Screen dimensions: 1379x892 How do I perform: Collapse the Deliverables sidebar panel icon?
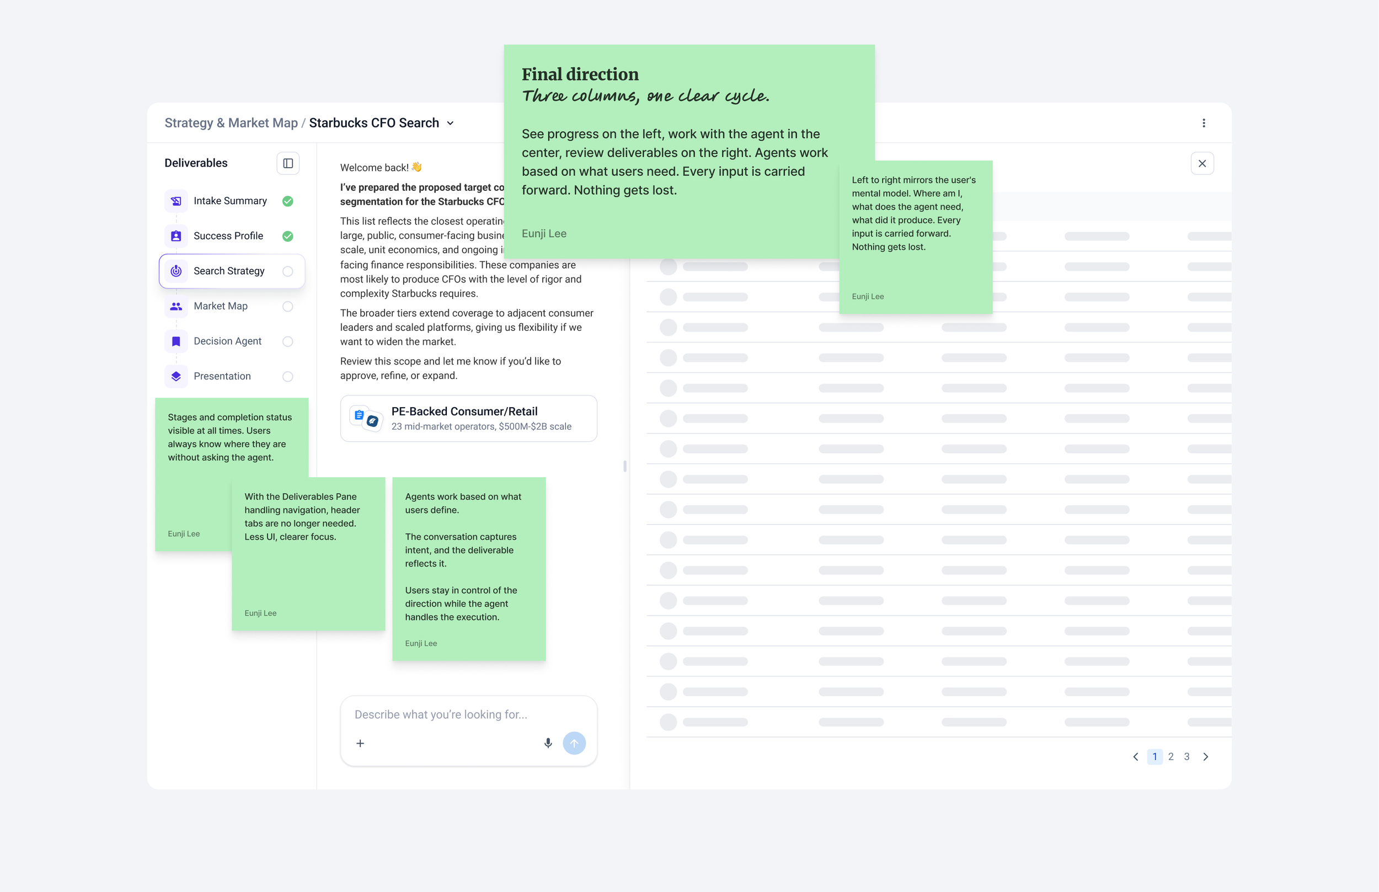(288, 163)
